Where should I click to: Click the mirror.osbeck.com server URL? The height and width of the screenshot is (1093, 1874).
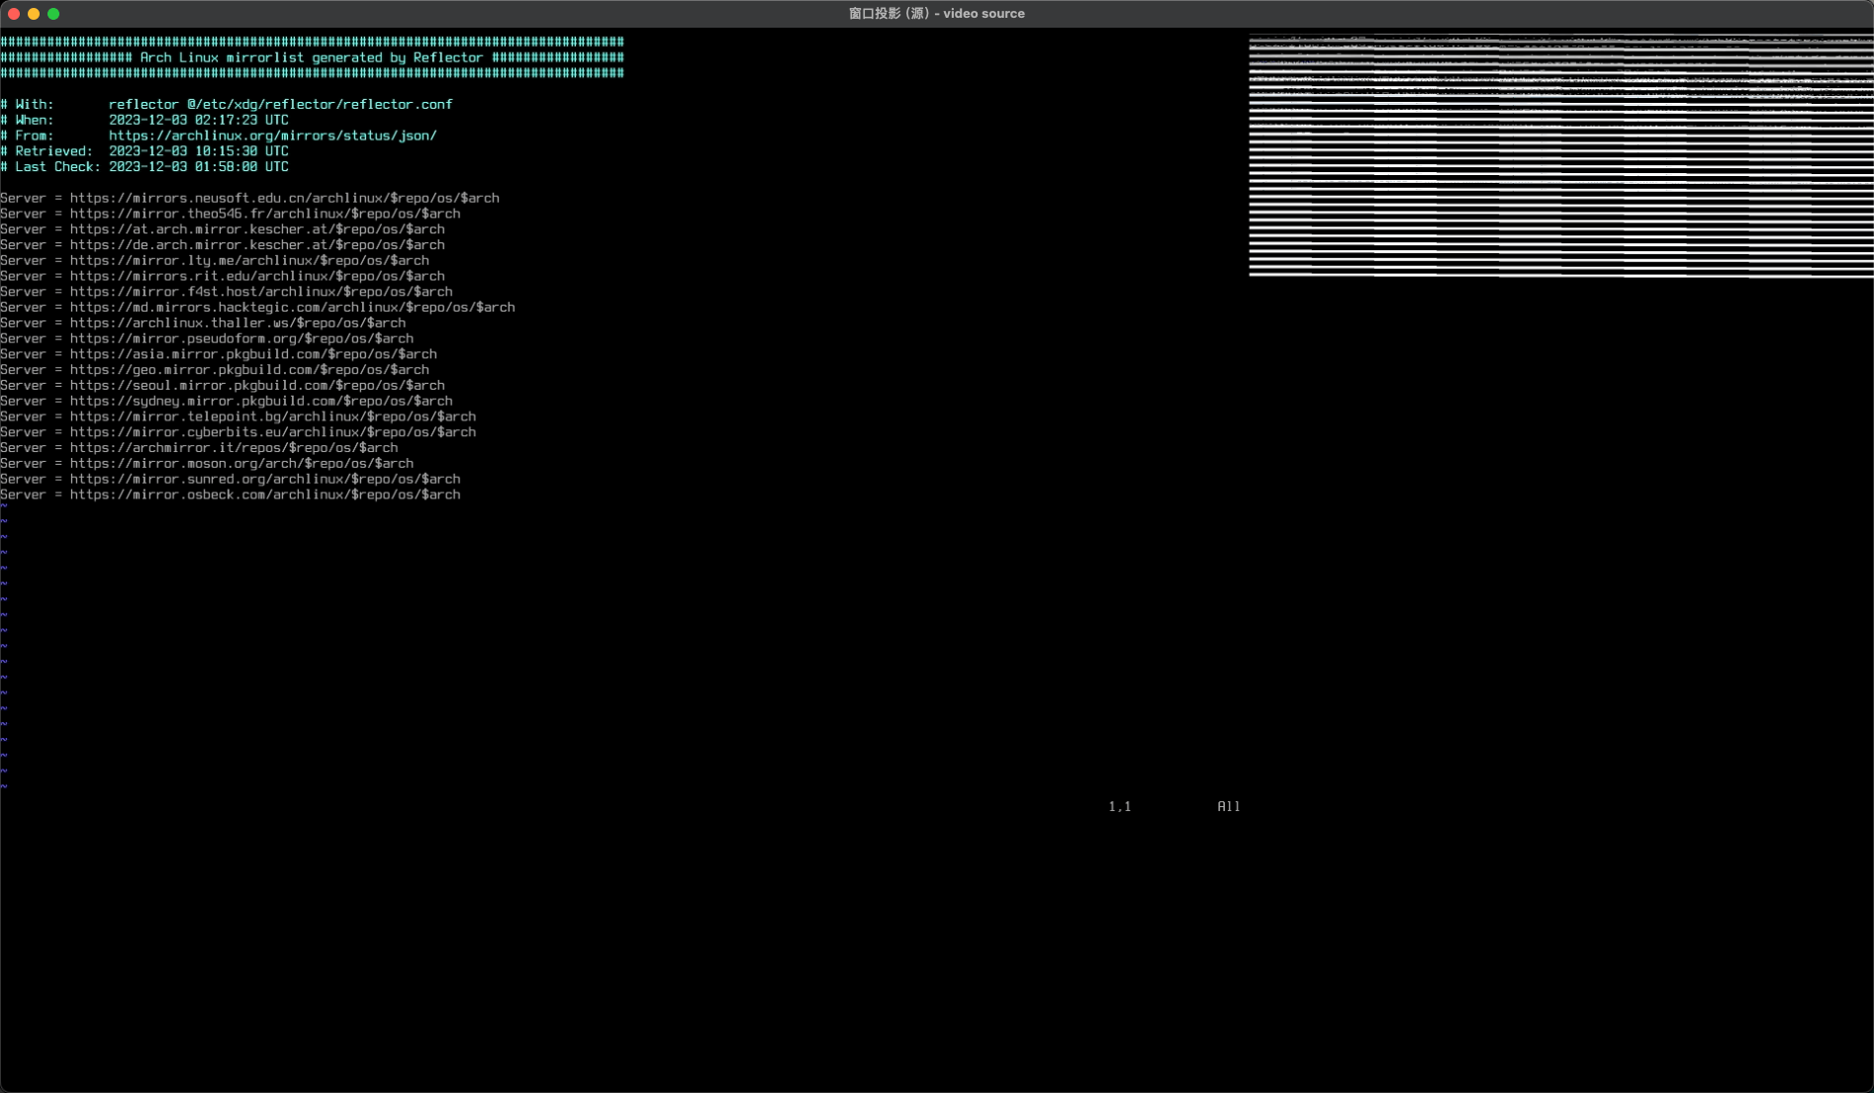(x=264, y=495)
